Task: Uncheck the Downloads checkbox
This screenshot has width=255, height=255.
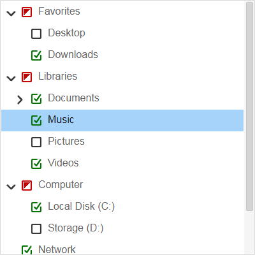Action: [x=36, y=55]
